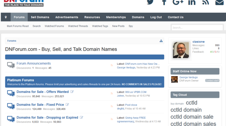Select the 'cctld domain sale' tag
The width and height of the screenshot is (226, 126).
192,117
